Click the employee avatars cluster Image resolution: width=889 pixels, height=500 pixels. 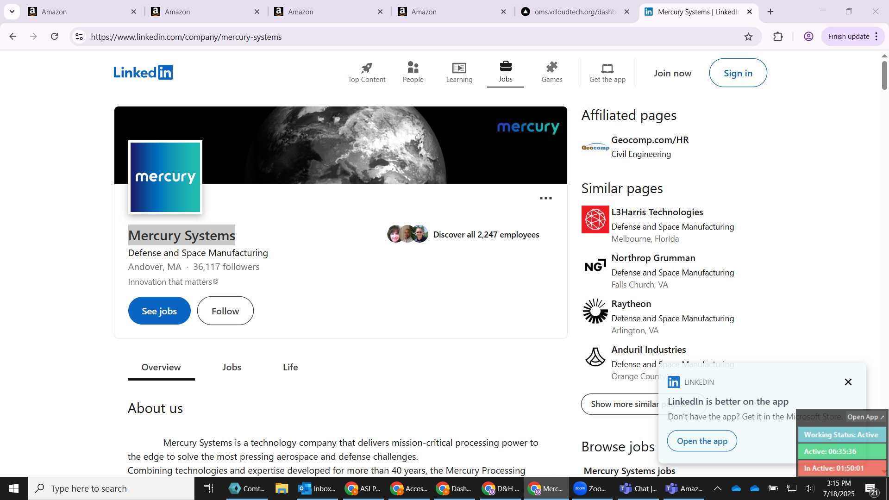pyautogui.click(x=407, y=234)
